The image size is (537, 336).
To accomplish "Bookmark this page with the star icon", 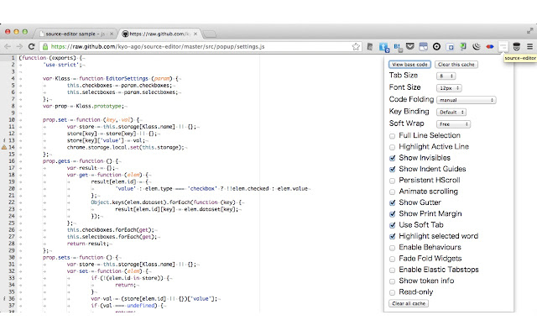I will pyautogui.click(x=356, y=47).
